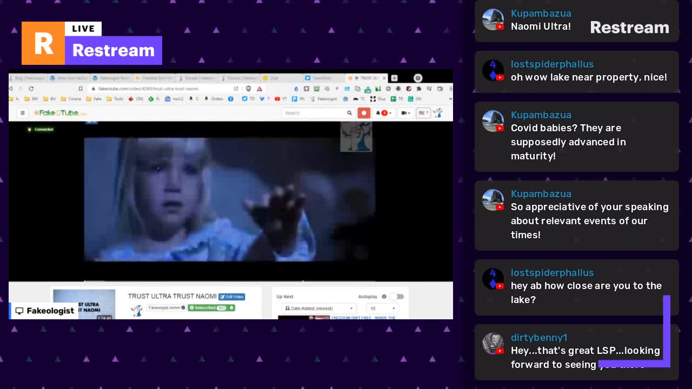Image resolution: width=692 pixels, height=389 pixels.
Task: Click the TRUST ULTRA TRUST NAOMI video thumbnail
Action: click(x=84, y=305)
